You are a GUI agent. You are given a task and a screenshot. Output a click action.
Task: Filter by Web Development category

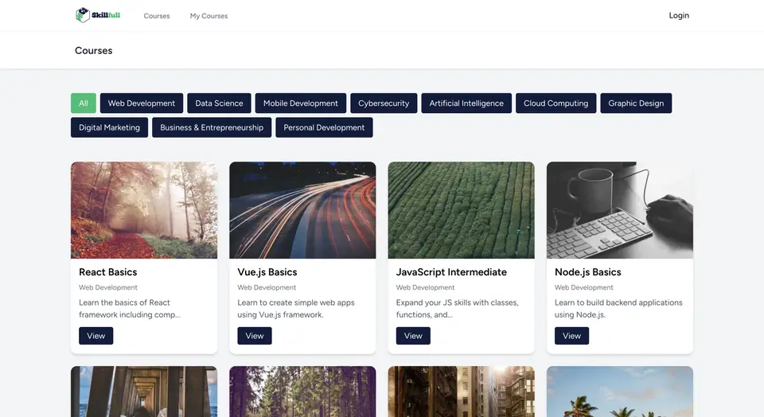142,103
